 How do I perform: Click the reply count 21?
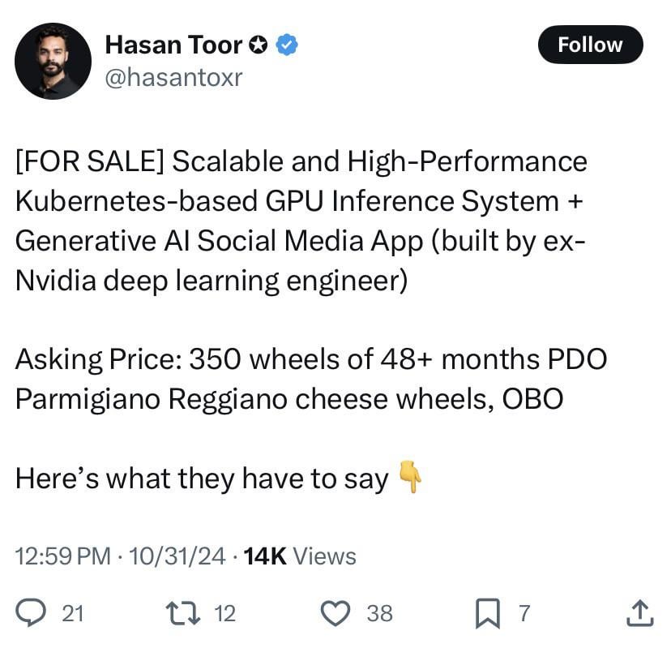pos(73,614)
